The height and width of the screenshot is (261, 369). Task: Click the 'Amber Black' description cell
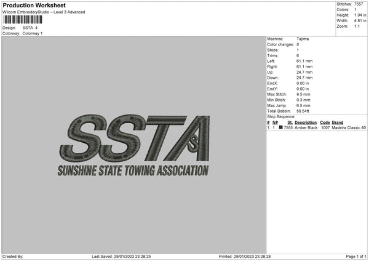[x=306, y=127]
